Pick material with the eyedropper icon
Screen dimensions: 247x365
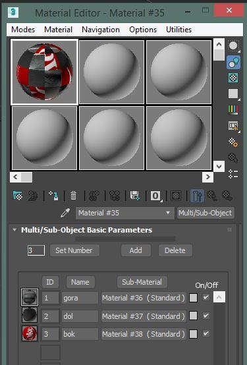(65, 213)
